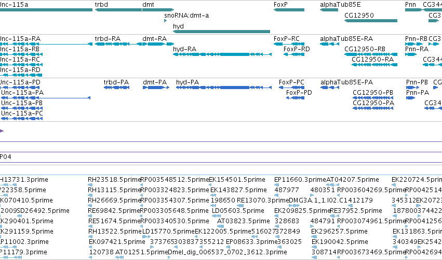The height and width of the screenshot is (260, 442).
Task: Select the alphaTub85E-RA transcript label
Action: 346,39
